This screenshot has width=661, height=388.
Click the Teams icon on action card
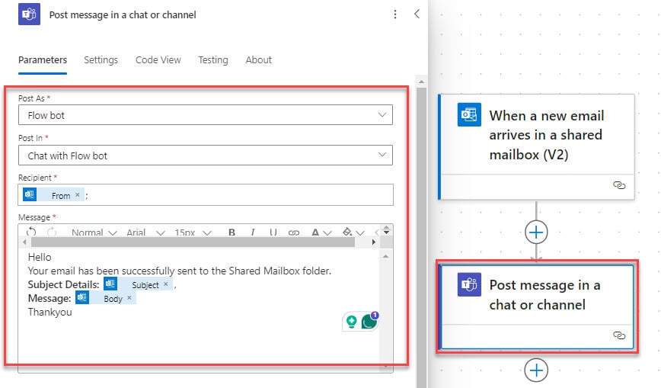pyautogui.click(x=469, y=284)
